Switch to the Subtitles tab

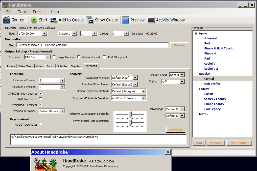click(x=62, y=66)
